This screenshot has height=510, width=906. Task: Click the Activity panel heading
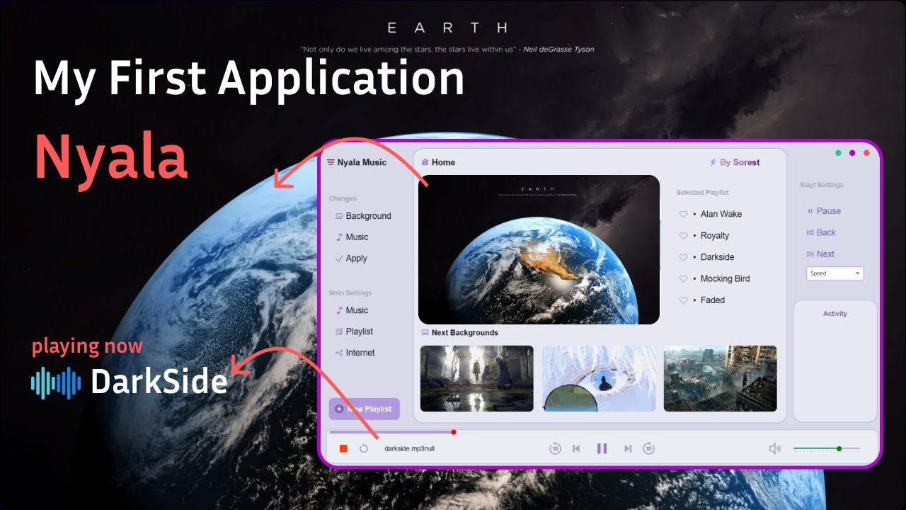835,314
